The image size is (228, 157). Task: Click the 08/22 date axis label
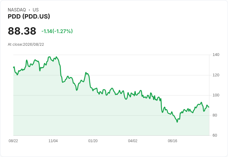coord(13,141)
